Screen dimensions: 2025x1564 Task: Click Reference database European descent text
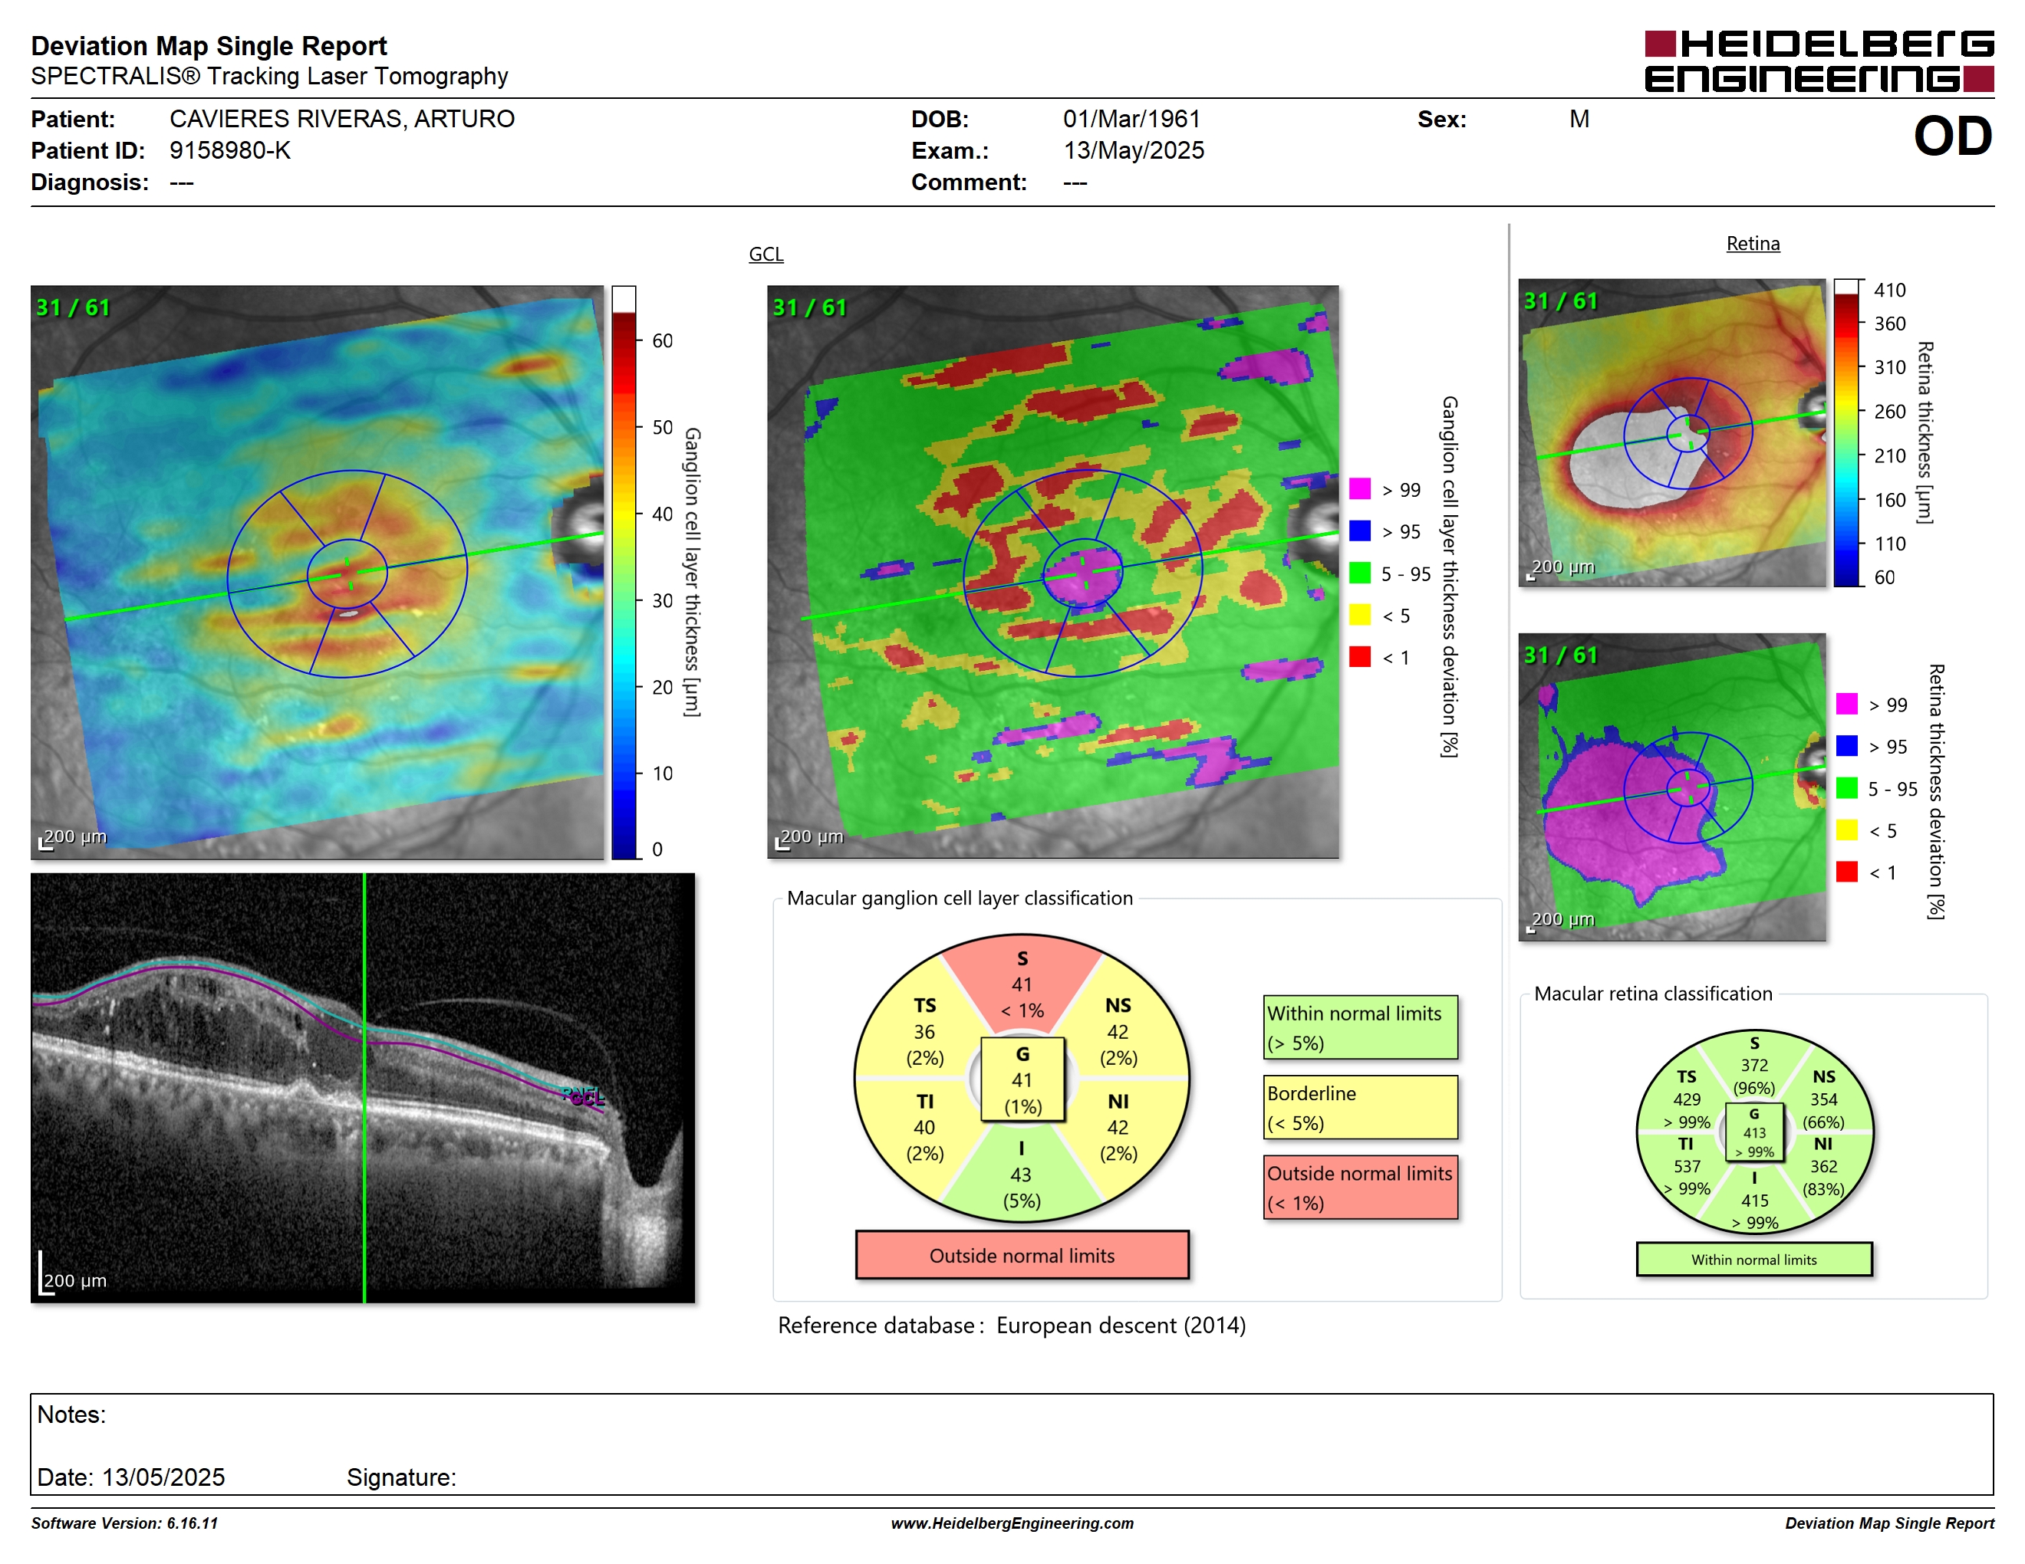tap(1012, 1325)
